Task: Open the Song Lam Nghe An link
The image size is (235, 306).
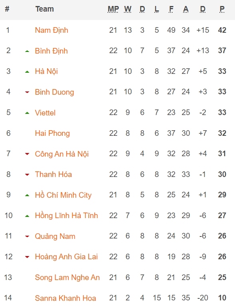Action: (67, 278)
